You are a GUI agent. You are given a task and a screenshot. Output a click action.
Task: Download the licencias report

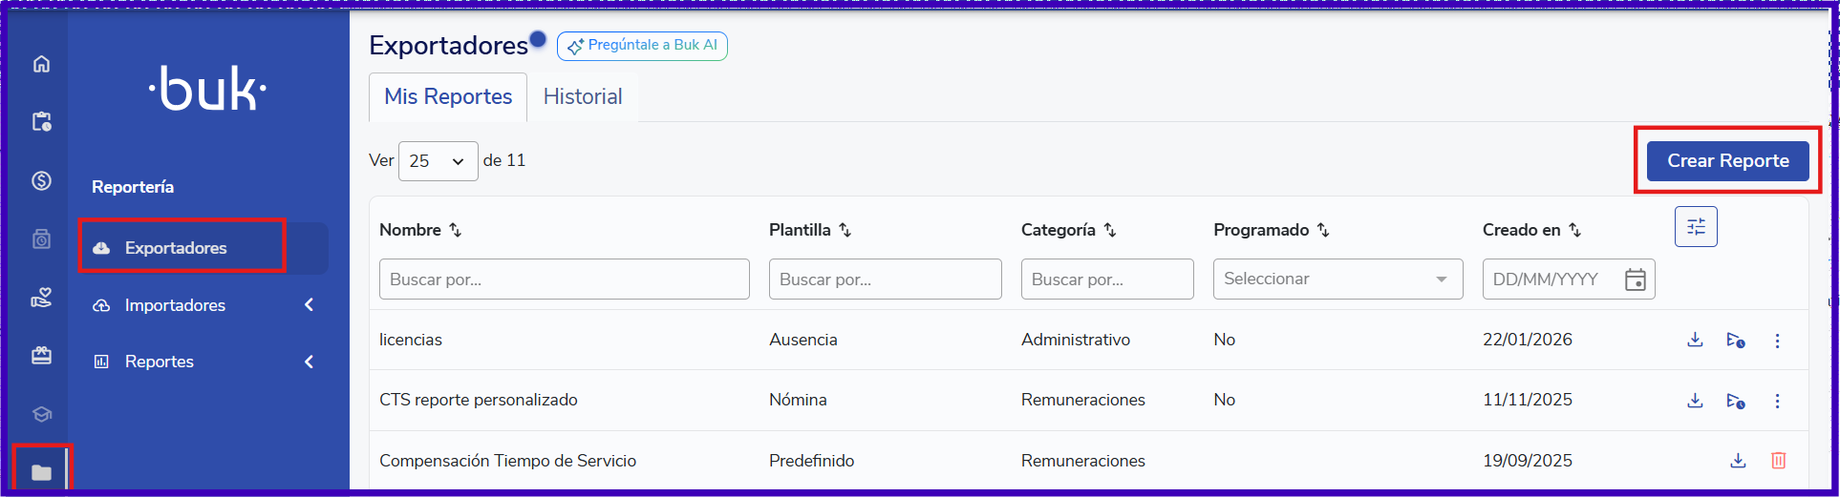coord(1695,340)
